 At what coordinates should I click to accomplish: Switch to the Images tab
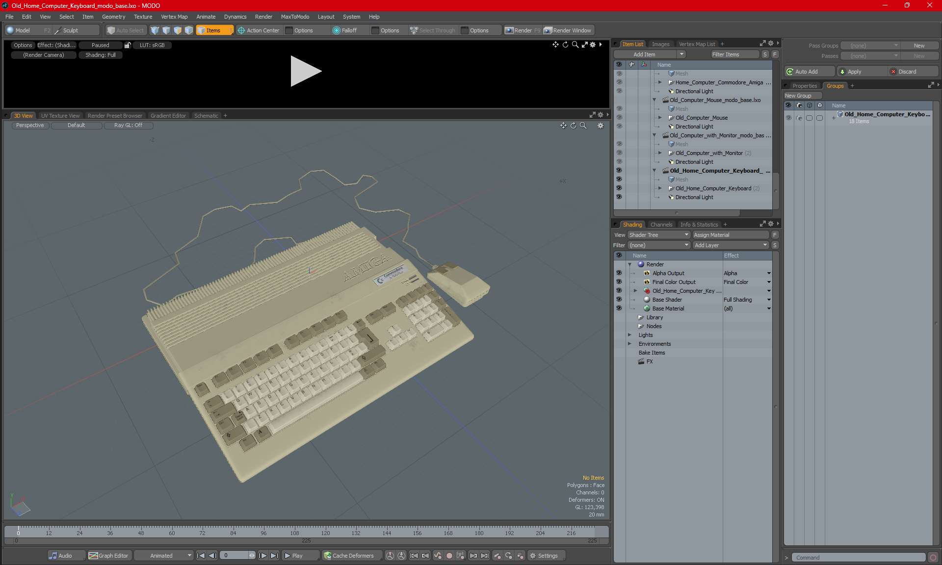coord(660,44)
